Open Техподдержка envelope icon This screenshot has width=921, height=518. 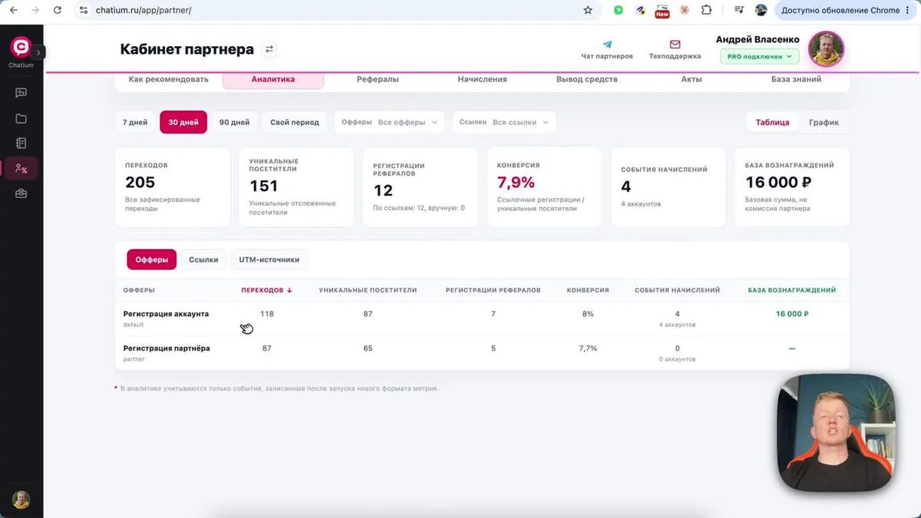pyautogui.click(x=675, y=45)
